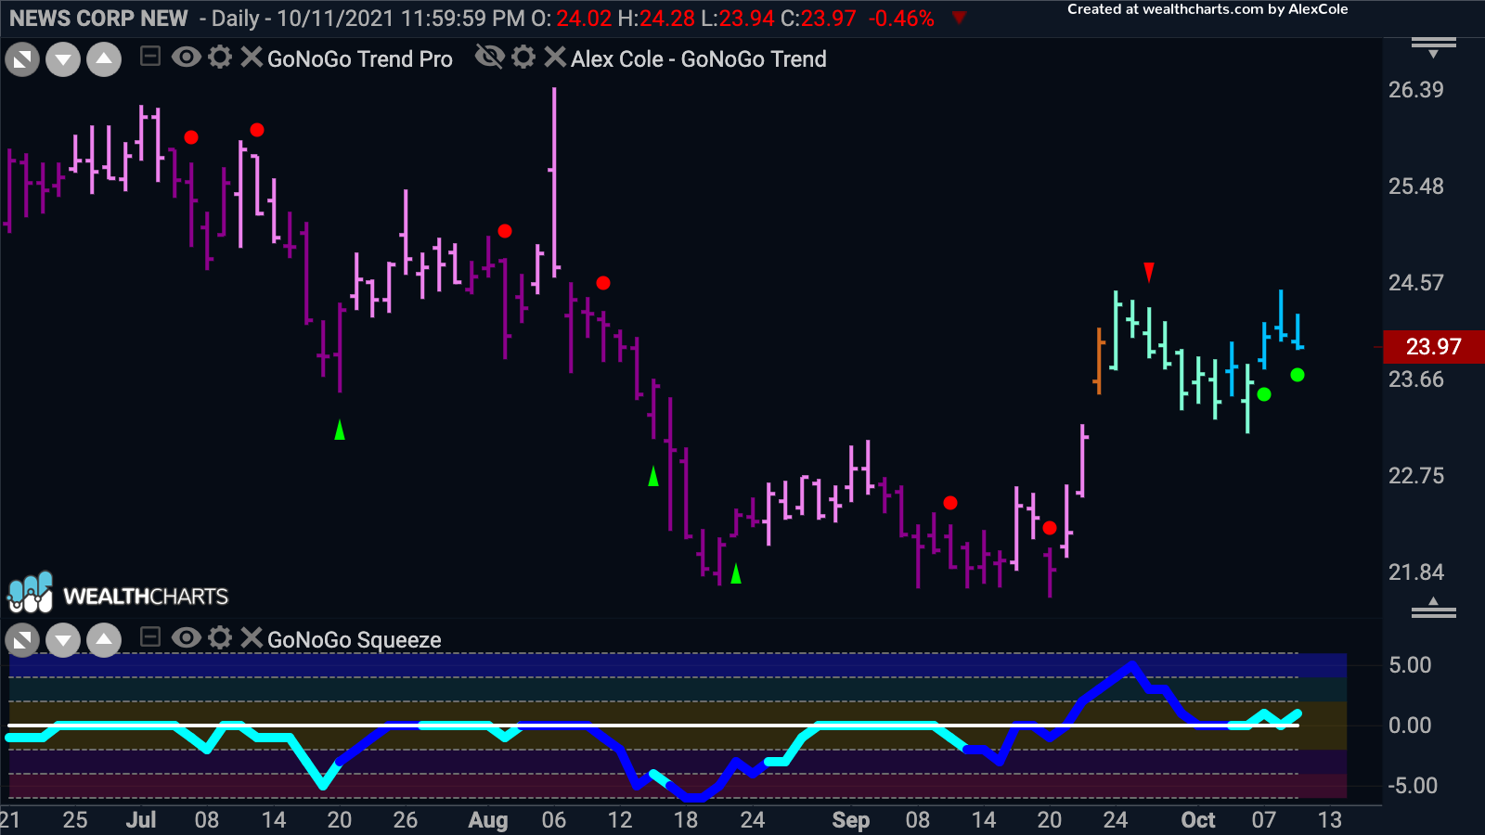Click the Aug date axis label
This screenshot has height=835, width=1485.
point(488,820)
